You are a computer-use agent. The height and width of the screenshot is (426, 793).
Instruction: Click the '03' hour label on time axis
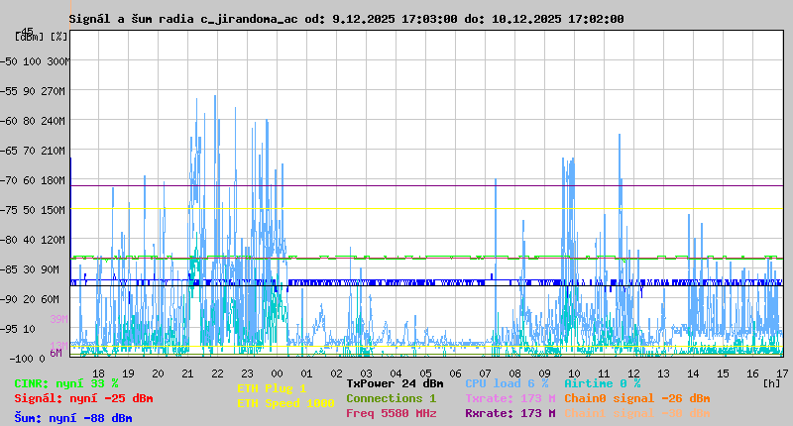pyautogui.click(x=366, y=373)
